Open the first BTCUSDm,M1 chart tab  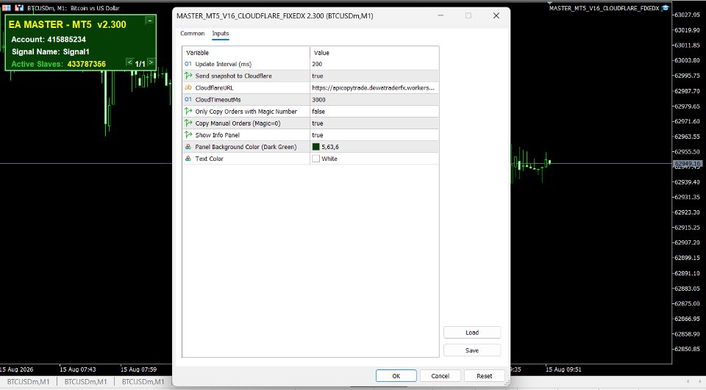pos(29,381)
